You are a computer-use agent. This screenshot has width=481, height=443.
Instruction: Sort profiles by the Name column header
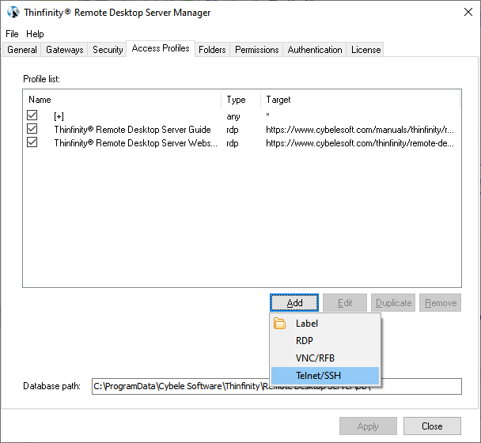tap(122, 100)
